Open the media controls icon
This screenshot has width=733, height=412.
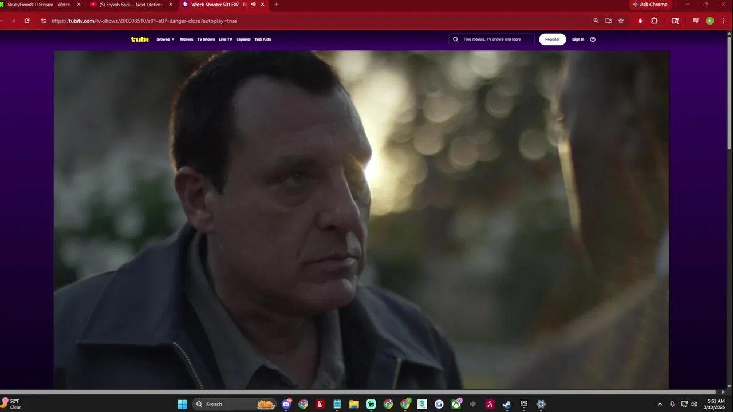[696, 21]
